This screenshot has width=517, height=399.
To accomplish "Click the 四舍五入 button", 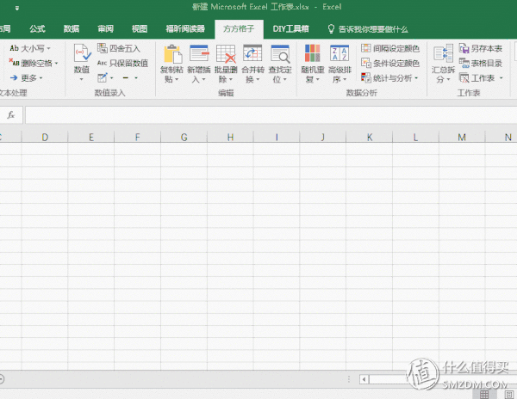I will coord(119,48).
